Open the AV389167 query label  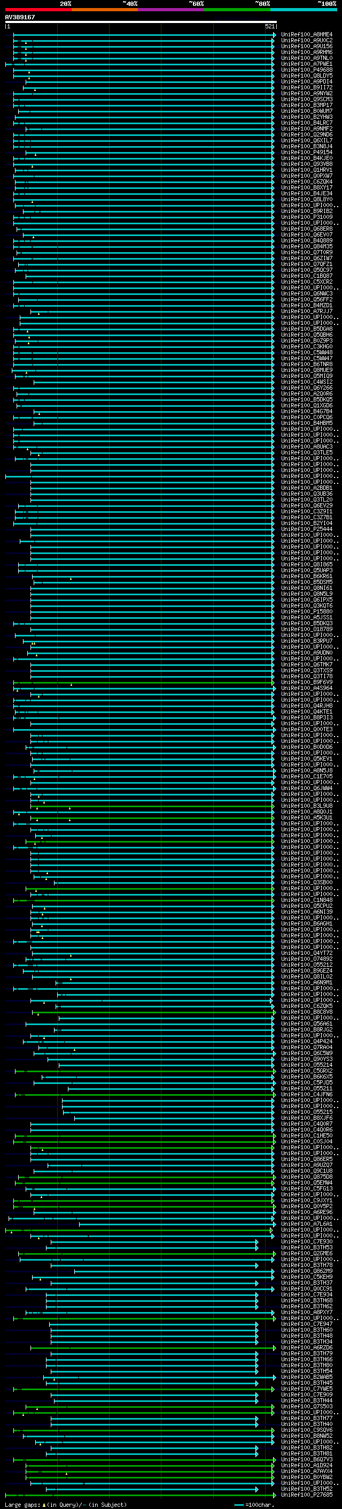point(20,17)
